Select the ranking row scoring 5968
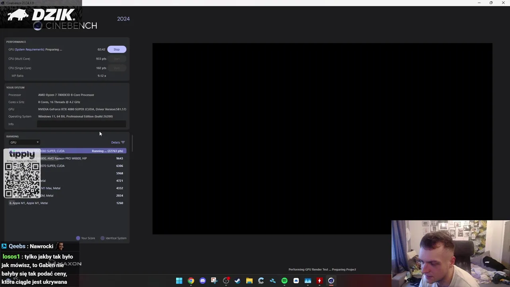 67,173
